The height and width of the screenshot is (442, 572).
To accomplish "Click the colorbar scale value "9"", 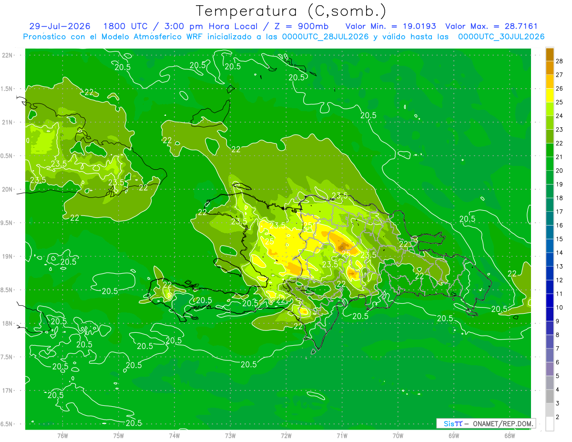I will tap(558, 321).
